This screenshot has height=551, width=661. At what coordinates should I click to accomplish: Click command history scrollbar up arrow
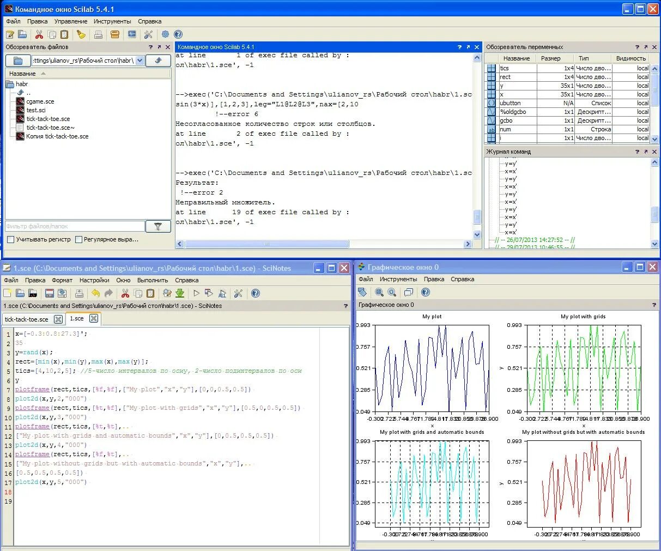coord(654,162)
